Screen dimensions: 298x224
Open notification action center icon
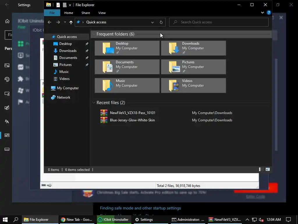pos(288,220)
